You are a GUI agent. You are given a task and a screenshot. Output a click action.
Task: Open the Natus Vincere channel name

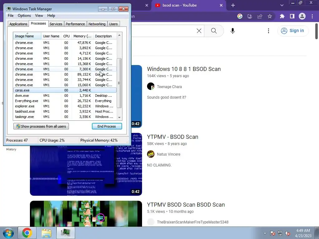click(169, 154)
